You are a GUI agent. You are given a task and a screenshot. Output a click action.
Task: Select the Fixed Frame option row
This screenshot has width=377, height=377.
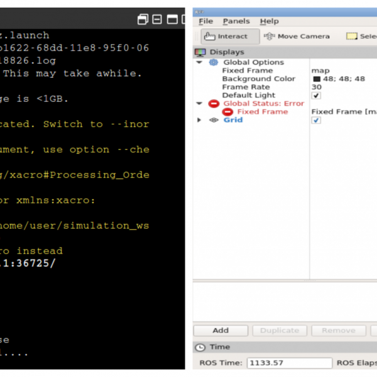point(248,70)
